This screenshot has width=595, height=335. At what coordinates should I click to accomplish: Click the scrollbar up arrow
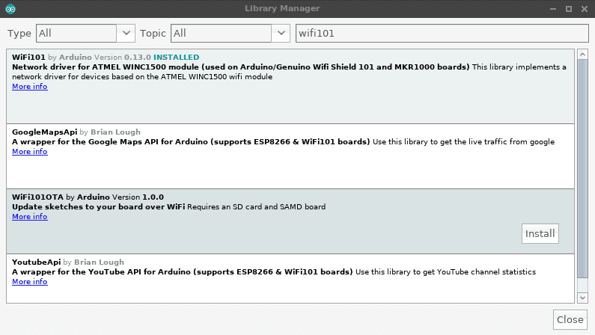583,55
